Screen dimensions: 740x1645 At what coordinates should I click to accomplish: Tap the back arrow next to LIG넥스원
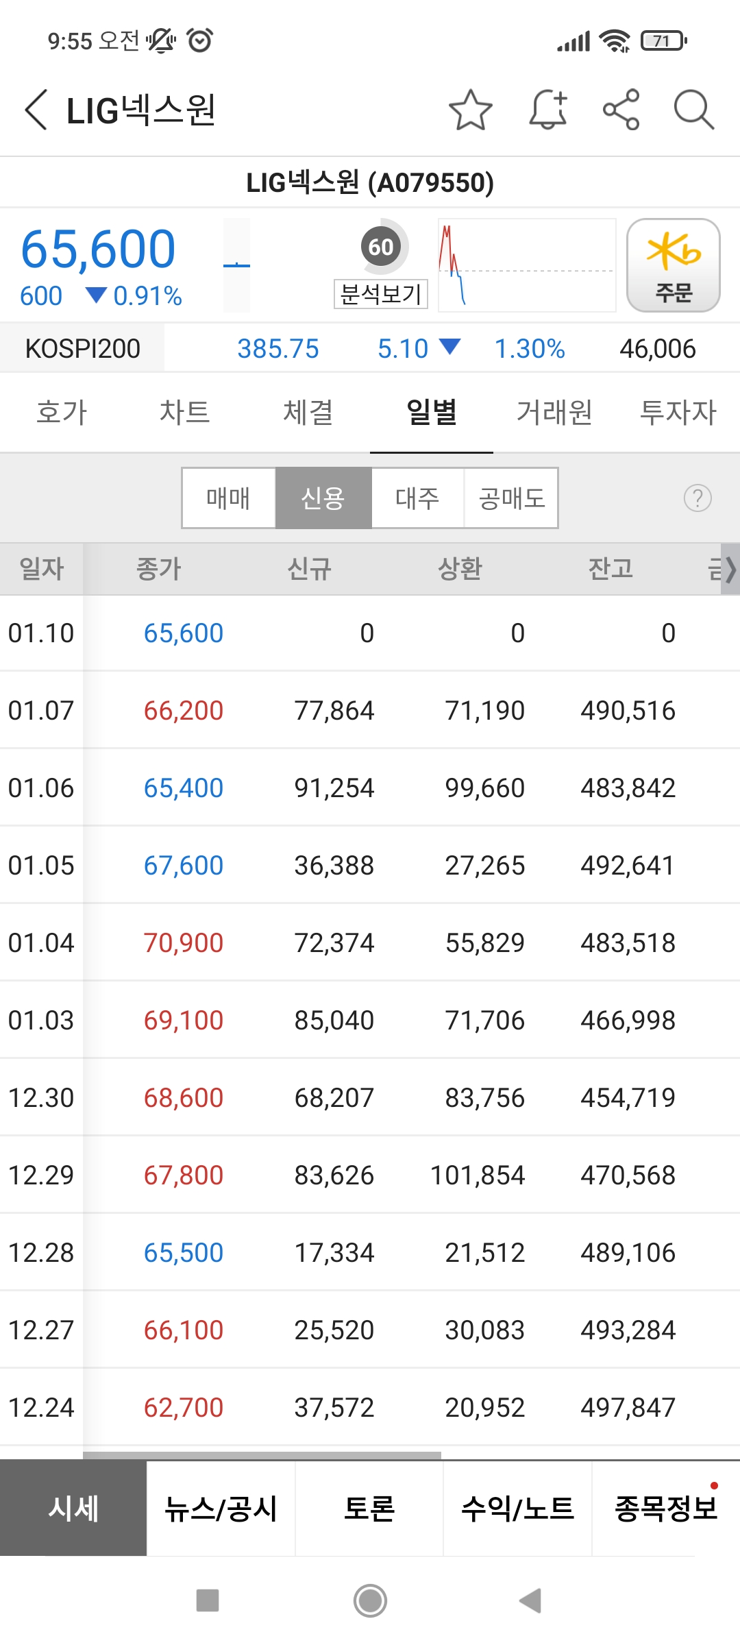(36, 110)
